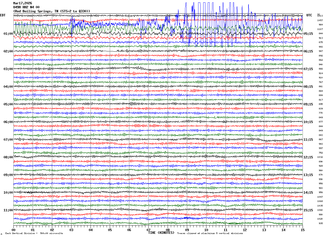Select the DC offset value 1035
Image resolution: width=324 pixels, height=237 pixels.
(x=320, y=206)
